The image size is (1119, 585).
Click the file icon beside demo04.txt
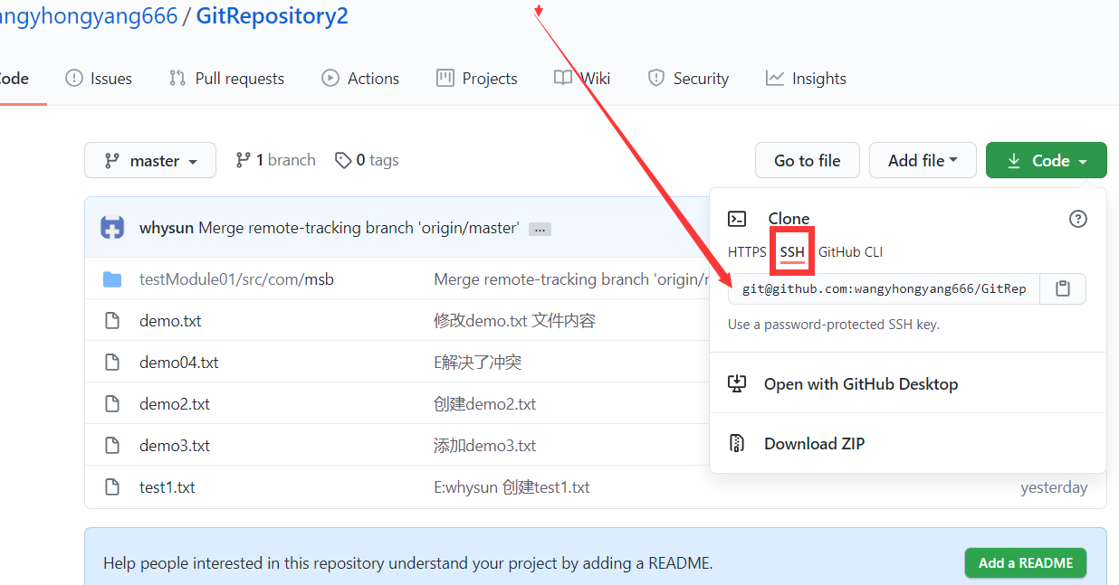click(112, 363)
